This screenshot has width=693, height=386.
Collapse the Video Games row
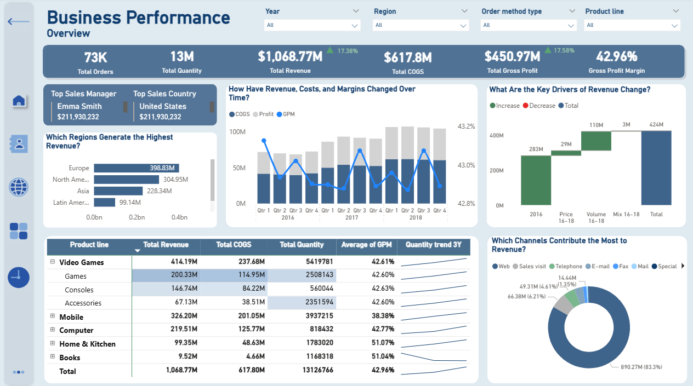point(53,262)
